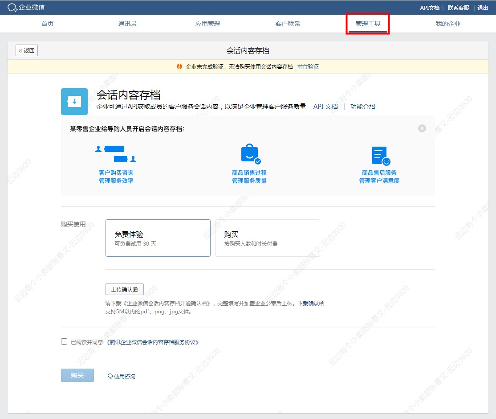
Task: Click the 客户购买咨询 chat bubbles icon
Action: click(116, 154)
